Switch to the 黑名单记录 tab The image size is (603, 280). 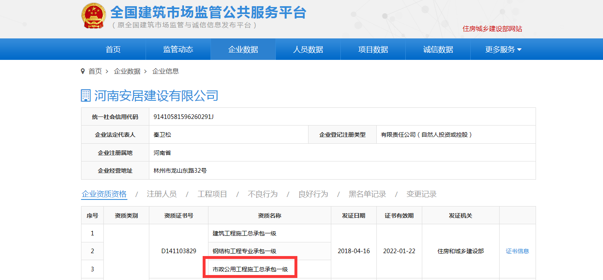point(367,194)
